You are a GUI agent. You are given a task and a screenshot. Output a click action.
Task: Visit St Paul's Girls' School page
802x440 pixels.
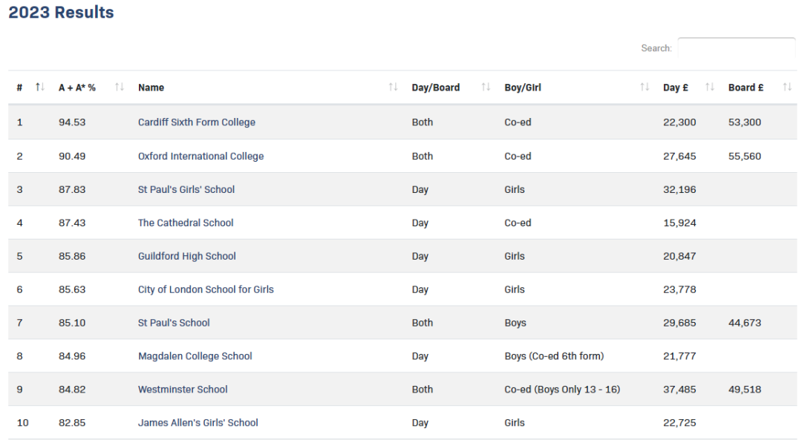186,190
